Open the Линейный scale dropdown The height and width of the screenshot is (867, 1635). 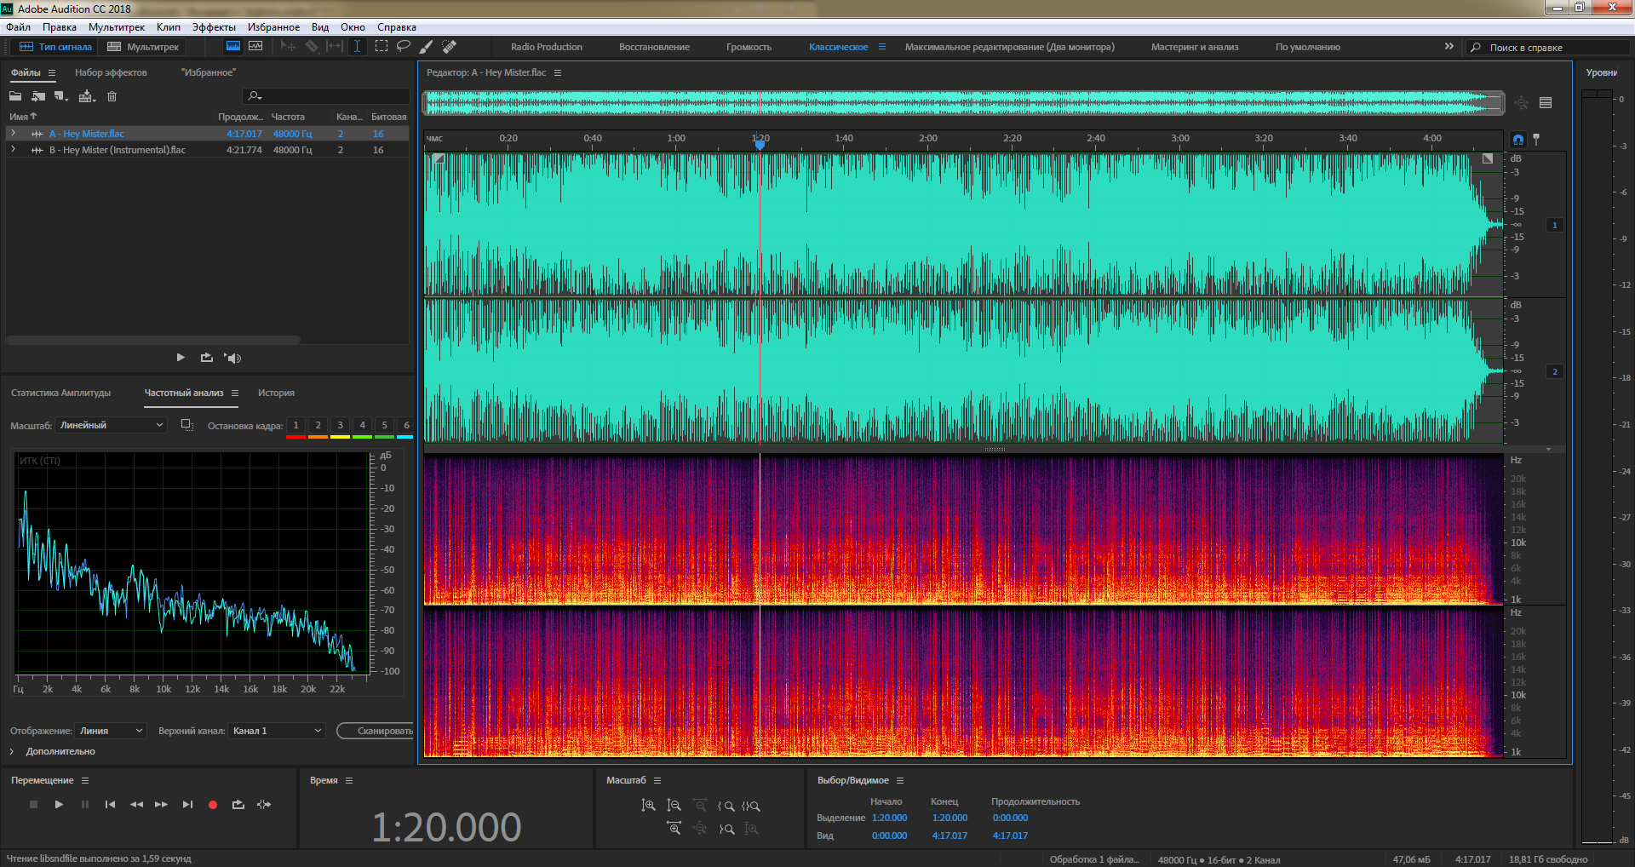click(x=111, y=425)
